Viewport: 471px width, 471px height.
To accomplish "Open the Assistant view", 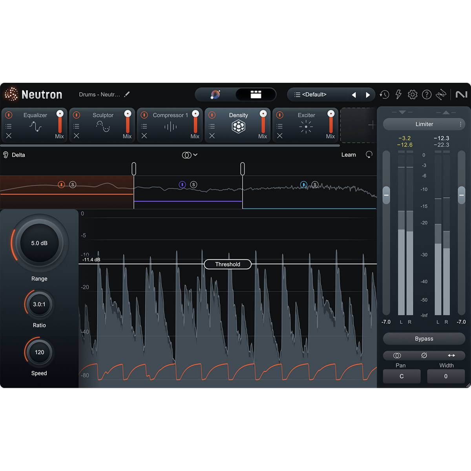I will tap(215, 95).
